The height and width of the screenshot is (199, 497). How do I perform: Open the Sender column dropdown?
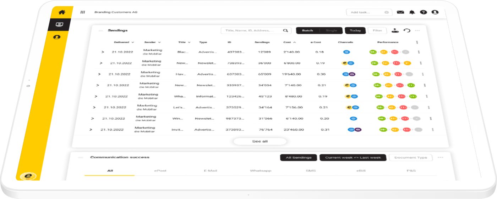click(159, 42)
